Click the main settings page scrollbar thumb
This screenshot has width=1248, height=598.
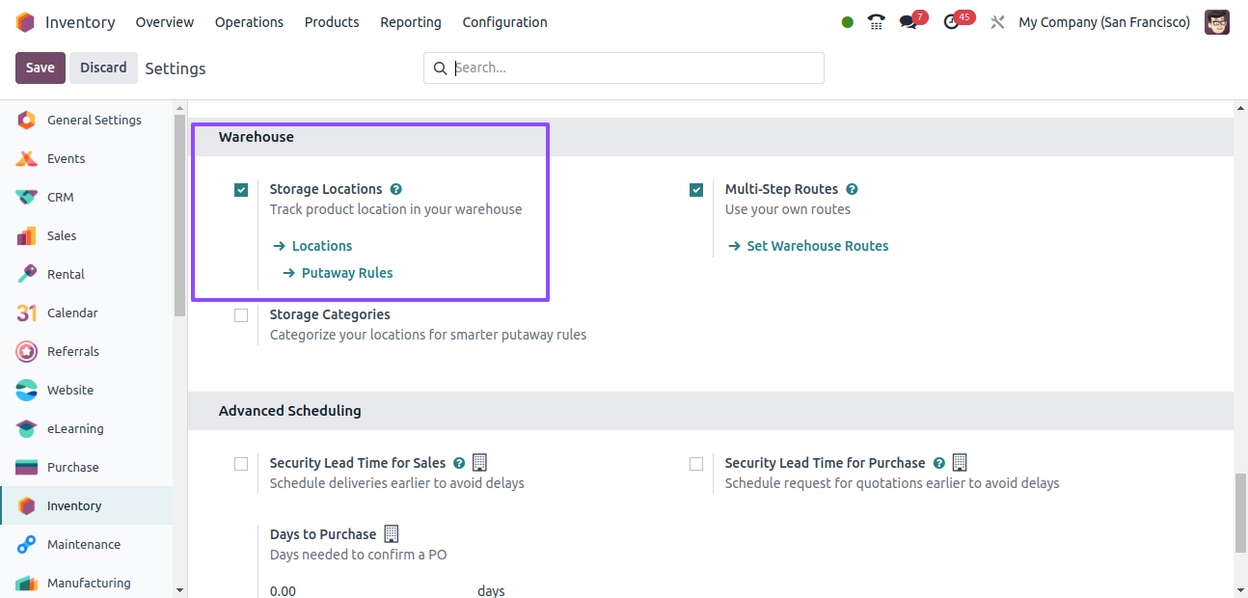tap(1240, 514)
